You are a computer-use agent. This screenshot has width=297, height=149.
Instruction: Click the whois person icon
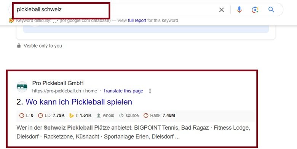(99, 116)
